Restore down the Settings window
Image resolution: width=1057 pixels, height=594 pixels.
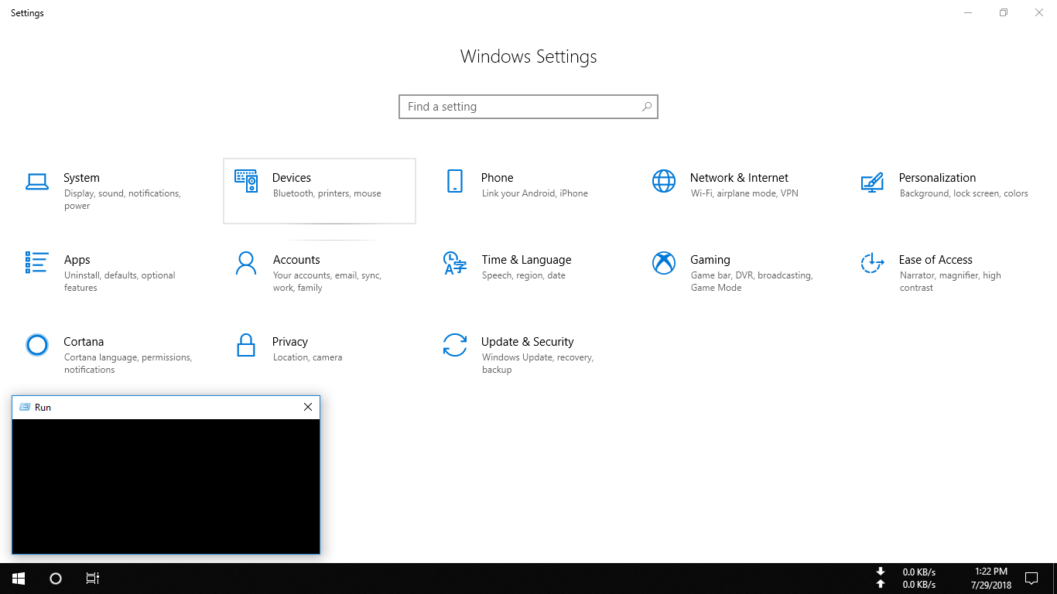point(1004,12)
